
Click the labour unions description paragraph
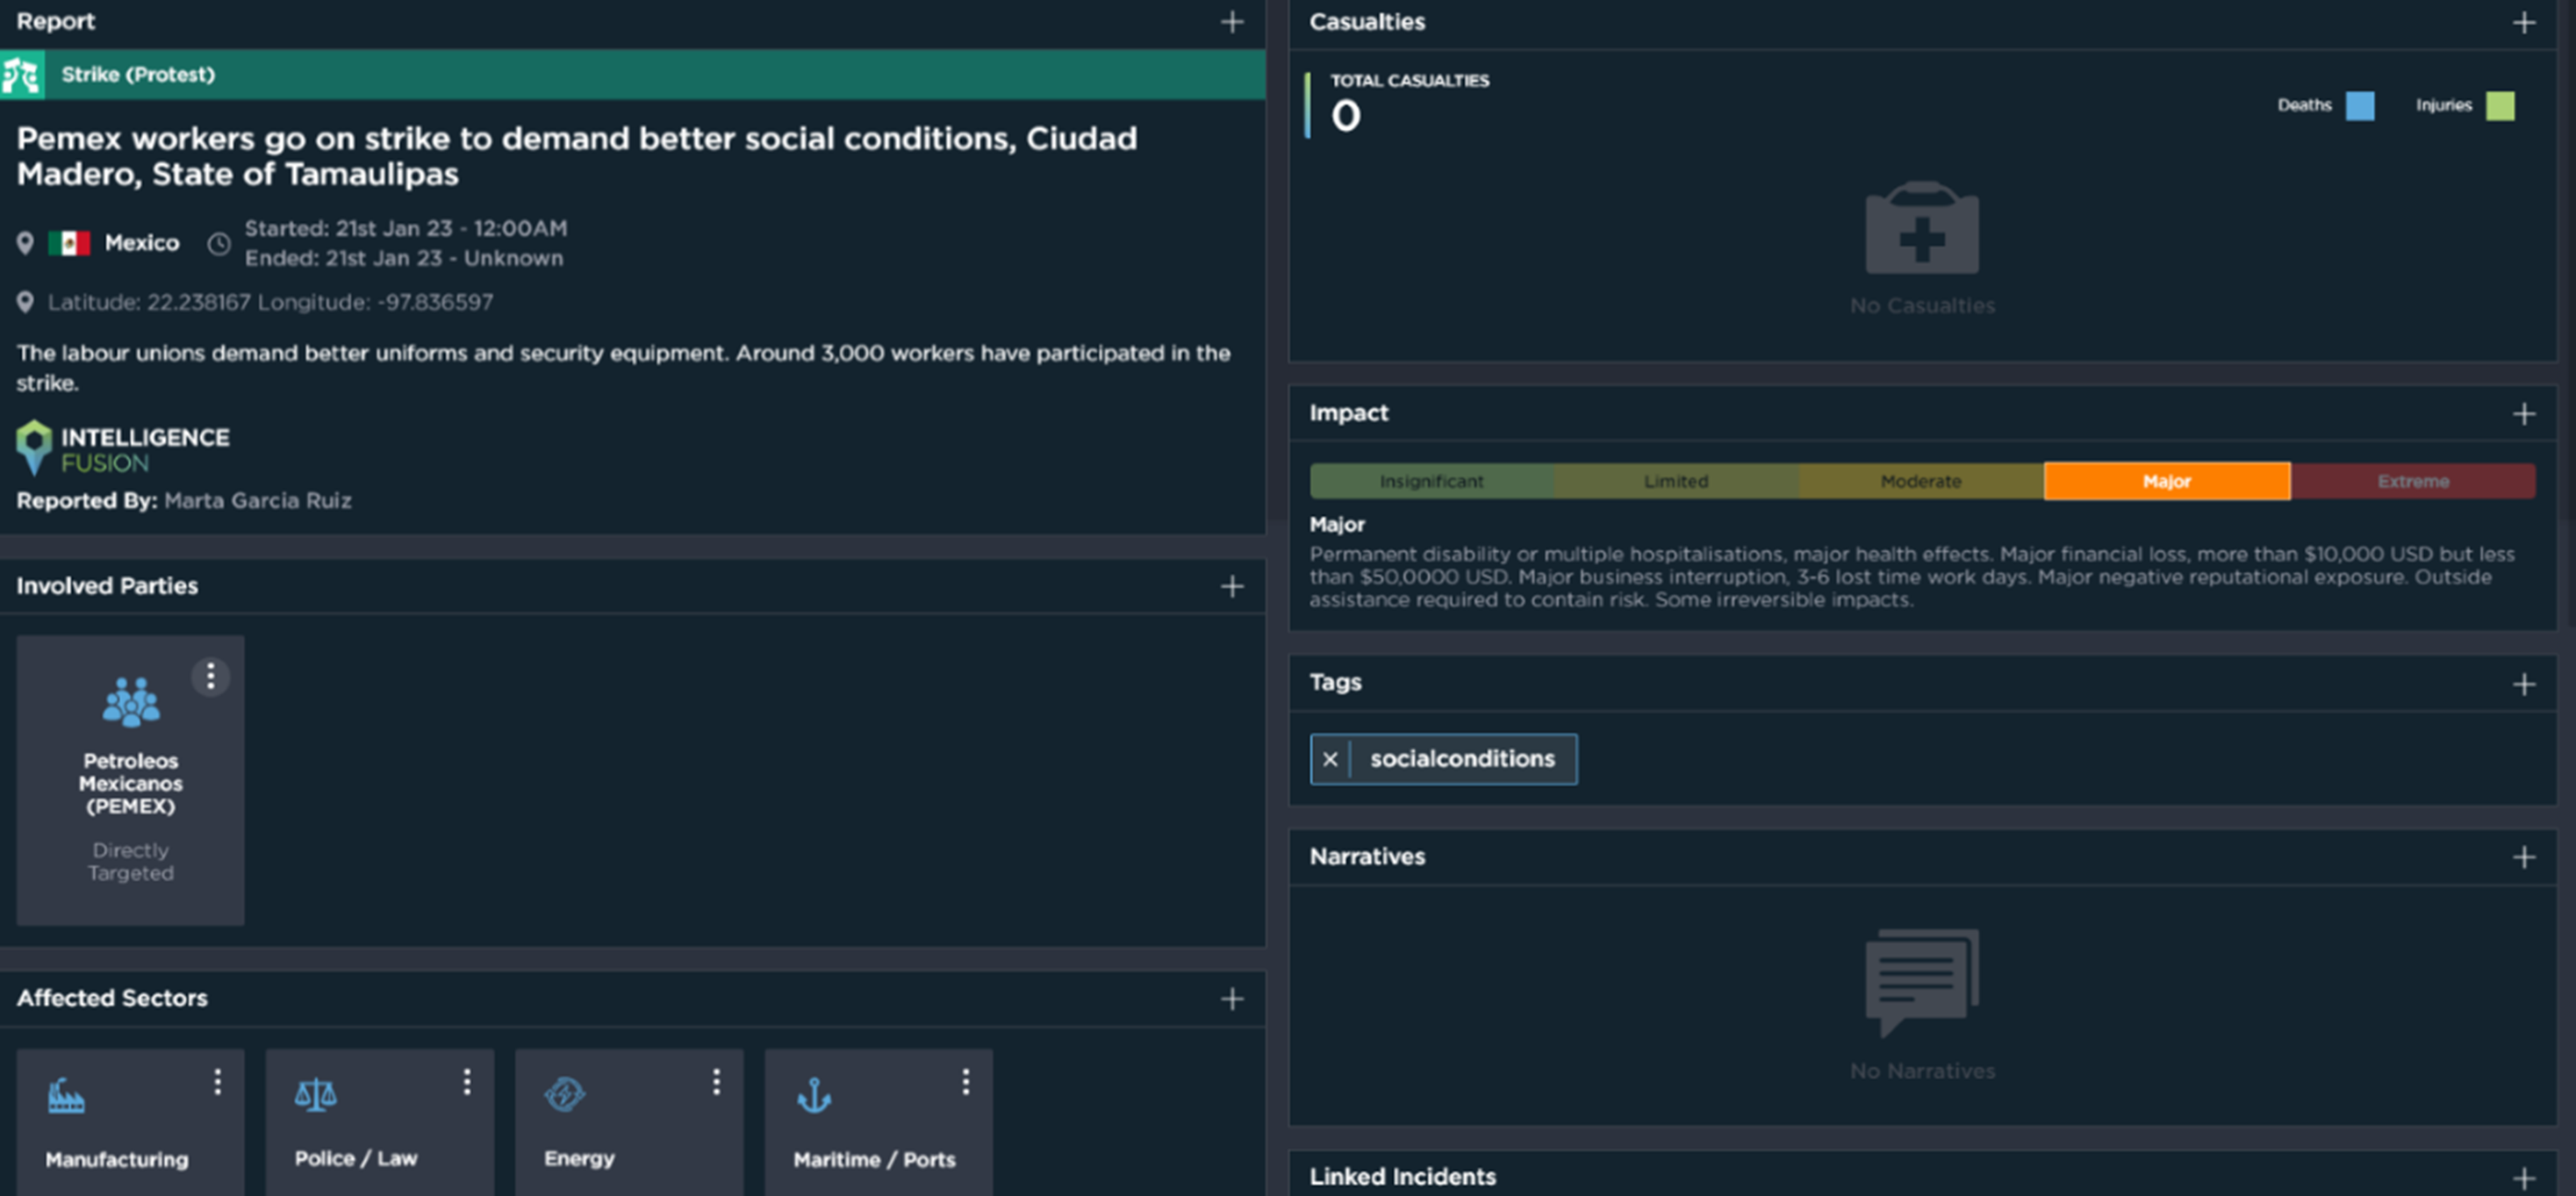tap(623, 368)
